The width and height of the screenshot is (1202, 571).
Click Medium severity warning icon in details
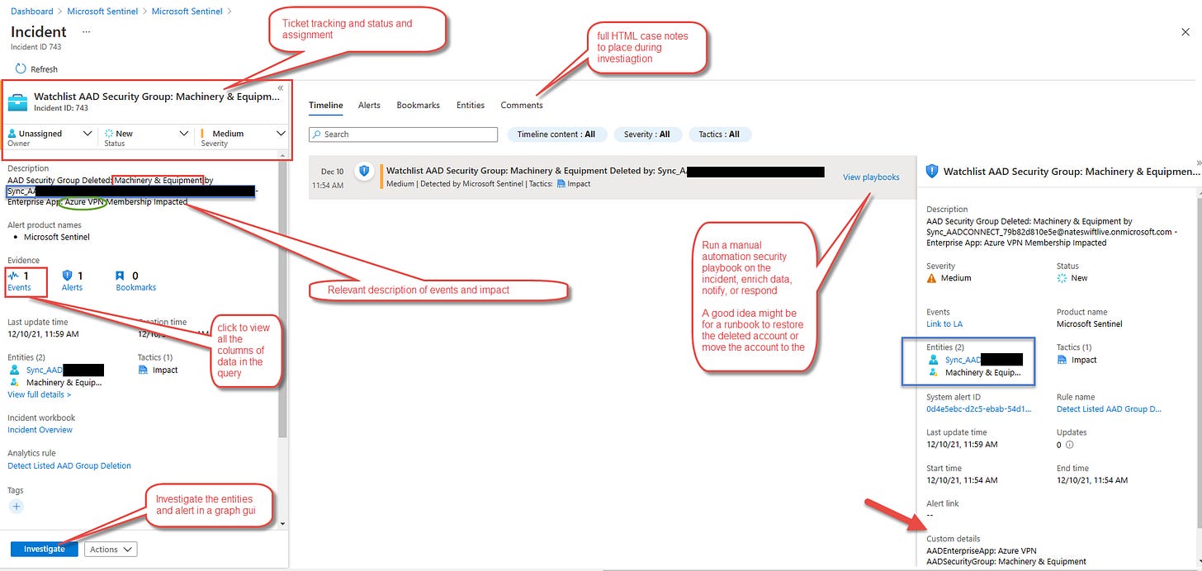coord(932,279)
